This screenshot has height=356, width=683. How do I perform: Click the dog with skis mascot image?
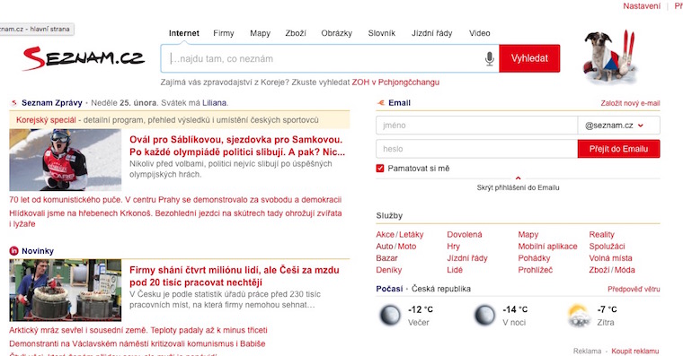(x=610, y=56)
